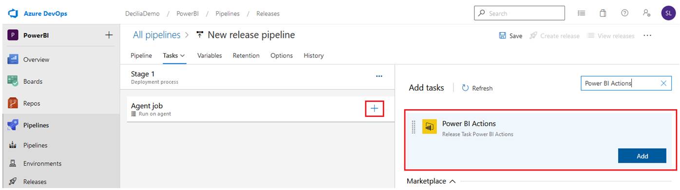The width and height of the screenshot is (680, 190).
Task: Open the pipeline more actions ellipsis
Action: [x=647, y=36]
